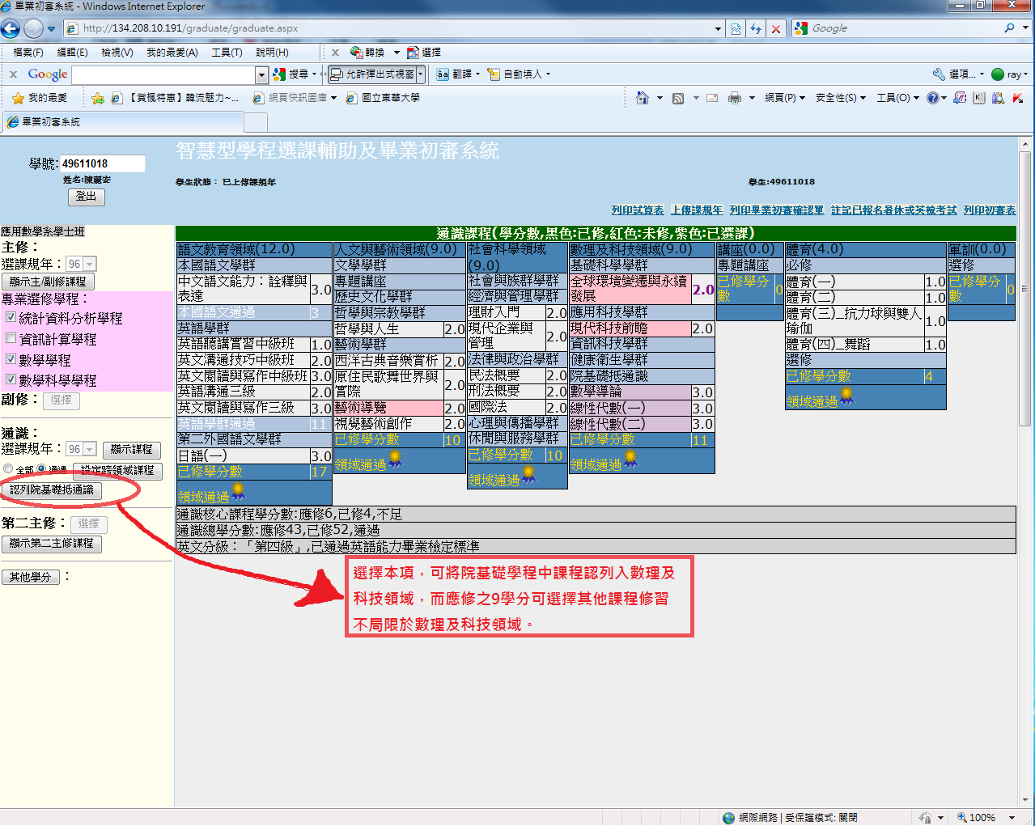Click the refresh arrows icon beside address bar

coord(756,29)
